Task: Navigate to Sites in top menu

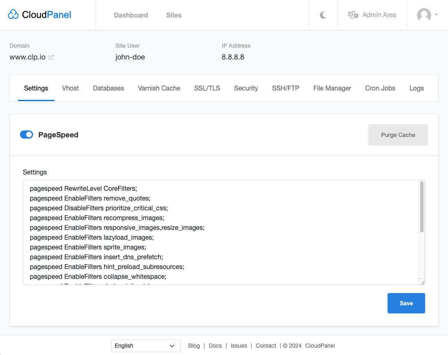Action: click(x=174, y=15)
